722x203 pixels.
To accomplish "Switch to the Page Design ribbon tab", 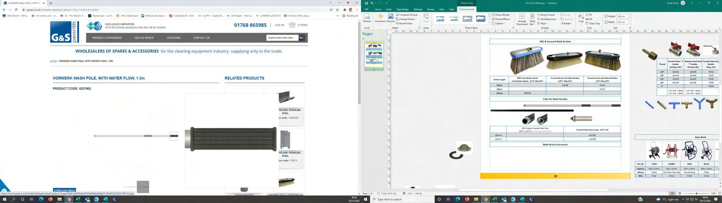I will pyautogui.click(x=403, y=9).
